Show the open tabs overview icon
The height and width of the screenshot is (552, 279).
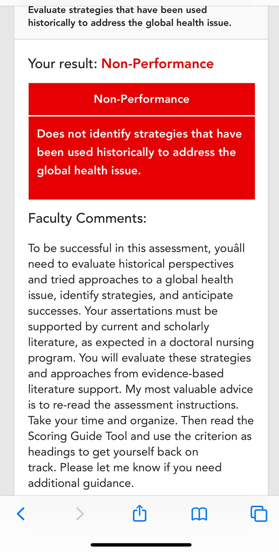[259, 514]
